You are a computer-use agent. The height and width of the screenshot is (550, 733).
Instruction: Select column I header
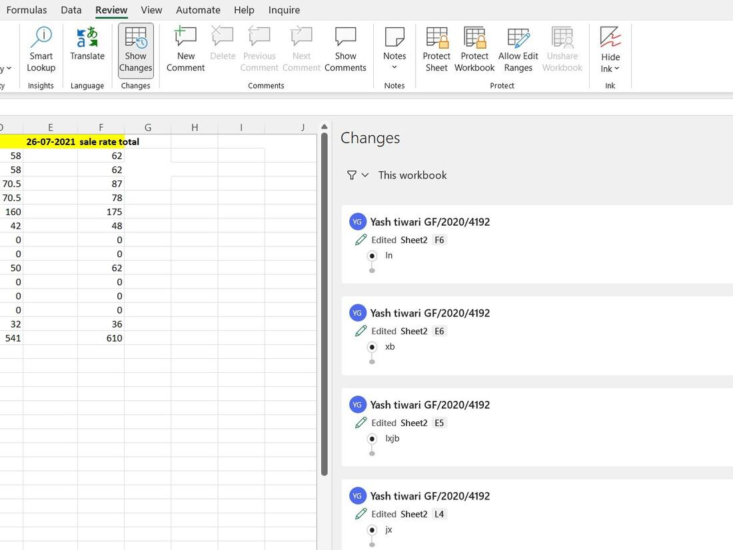point(241,128)
